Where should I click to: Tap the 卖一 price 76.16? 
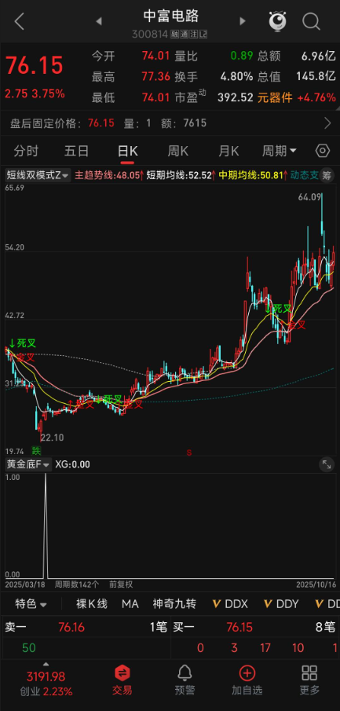coord(71,628)
